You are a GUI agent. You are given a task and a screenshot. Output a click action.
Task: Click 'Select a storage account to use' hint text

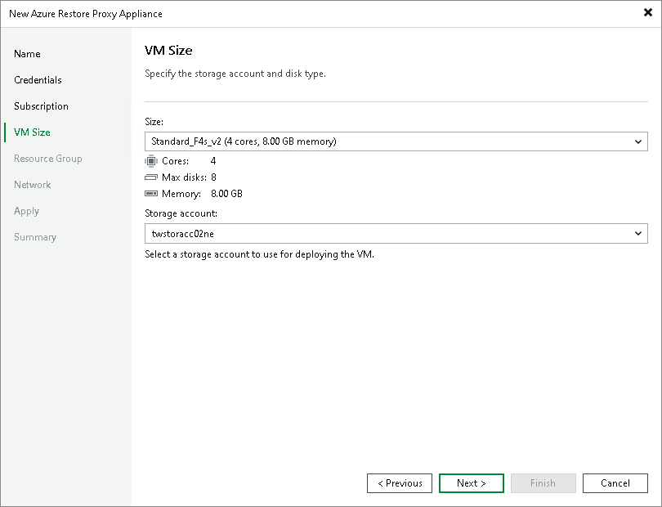click(259, 254)
